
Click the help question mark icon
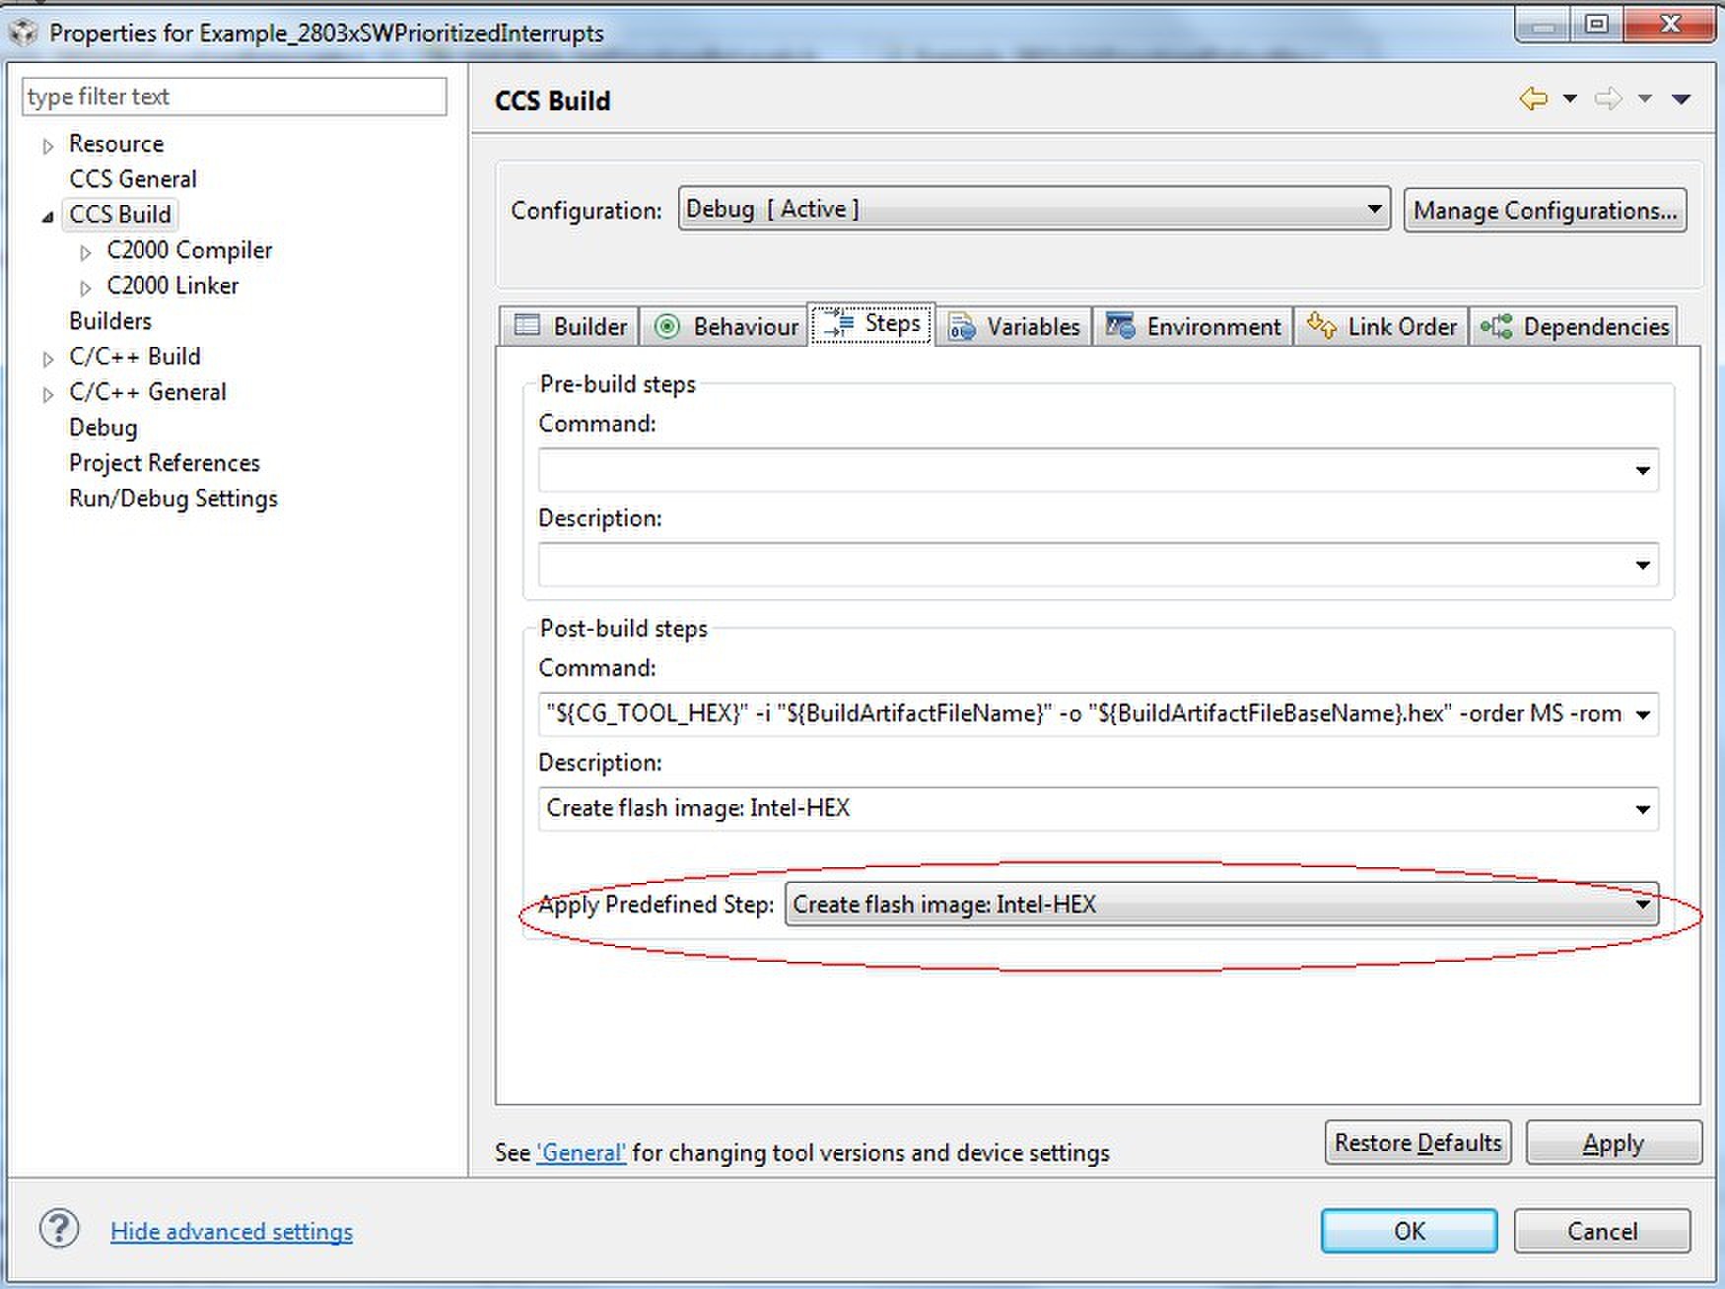pos(59,1229)
